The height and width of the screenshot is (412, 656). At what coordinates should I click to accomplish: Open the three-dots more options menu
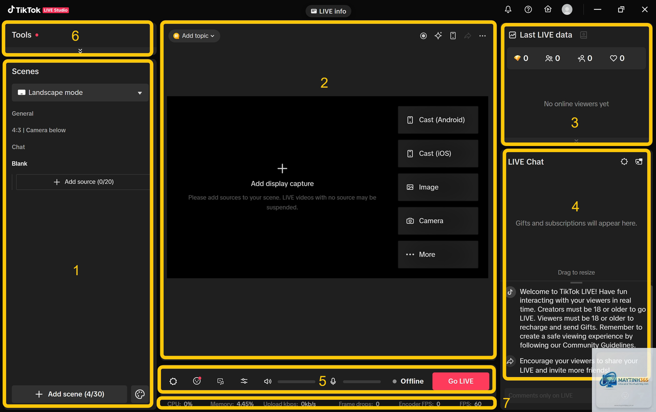pyautogui.click(x=482, y=36)
